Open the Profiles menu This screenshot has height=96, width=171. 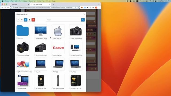(38, 1)
